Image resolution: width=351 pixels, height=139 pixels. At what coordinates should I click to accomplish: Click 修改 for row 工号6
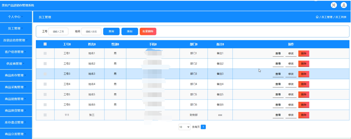point(291,105)
